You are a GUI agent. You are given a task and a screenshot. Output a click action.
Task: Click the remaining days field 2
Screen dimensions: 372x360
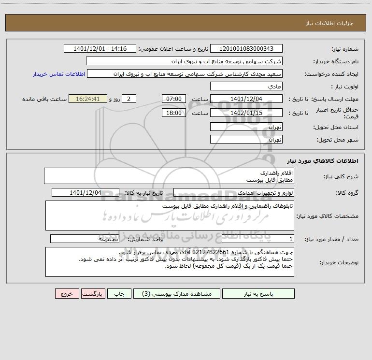pyautogui.click(x=129, y=99)
